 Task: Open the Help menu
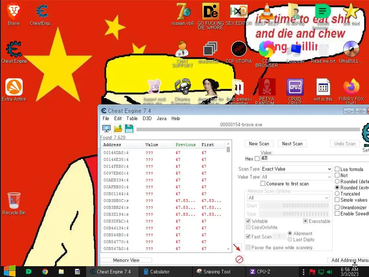tap(176, 118)
